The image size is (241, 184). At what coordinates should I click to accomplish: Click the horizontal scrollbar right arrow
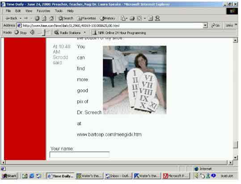230,163
